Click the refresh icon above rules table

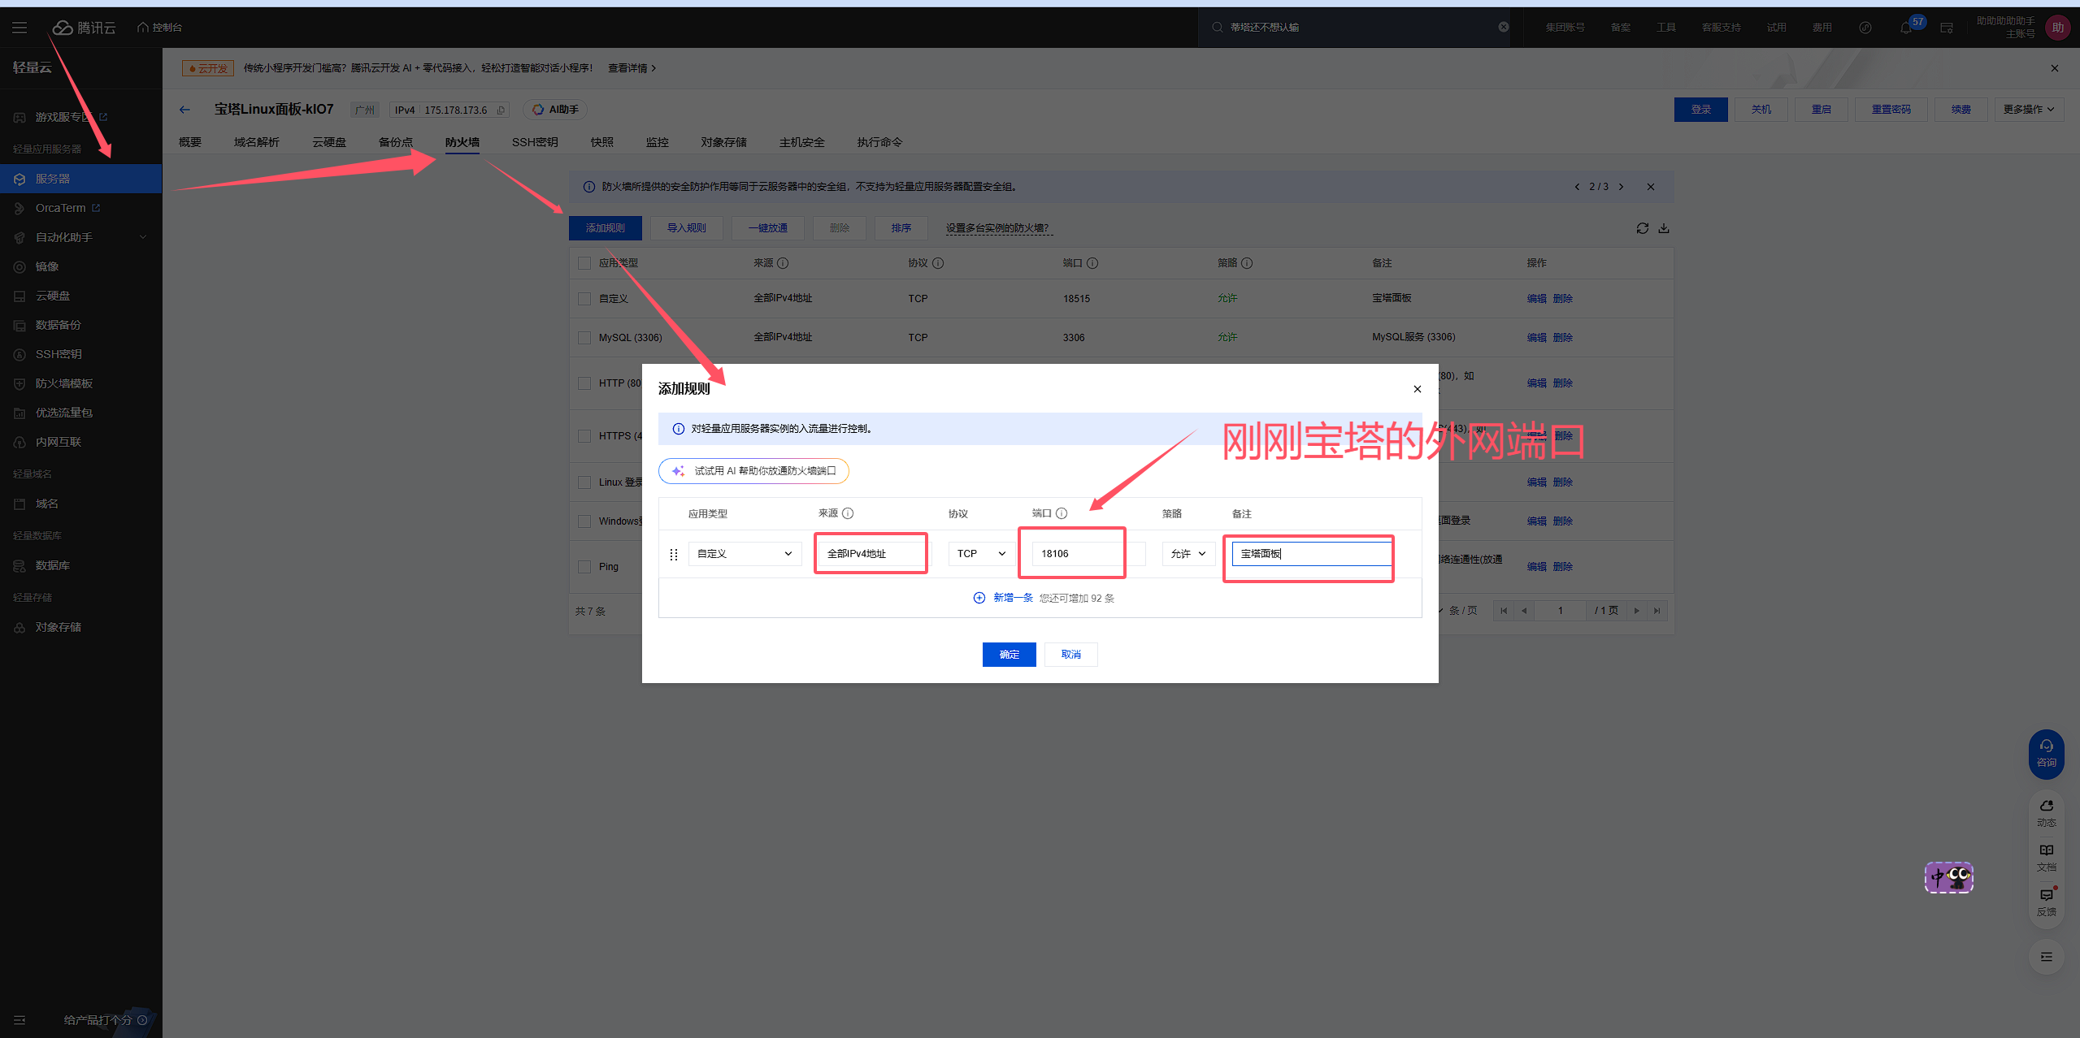click(x=1642, y=228)
